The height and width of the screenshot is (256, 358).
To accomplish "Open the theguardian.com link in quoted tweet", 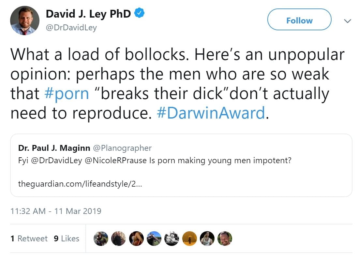I will click(80, 184).
